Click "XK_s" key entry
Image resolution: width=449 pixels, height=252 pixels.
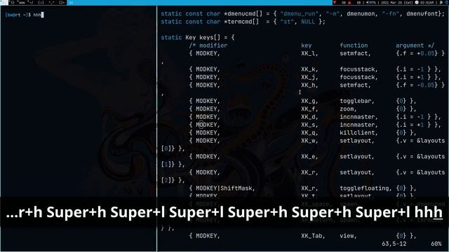point(309,125)
